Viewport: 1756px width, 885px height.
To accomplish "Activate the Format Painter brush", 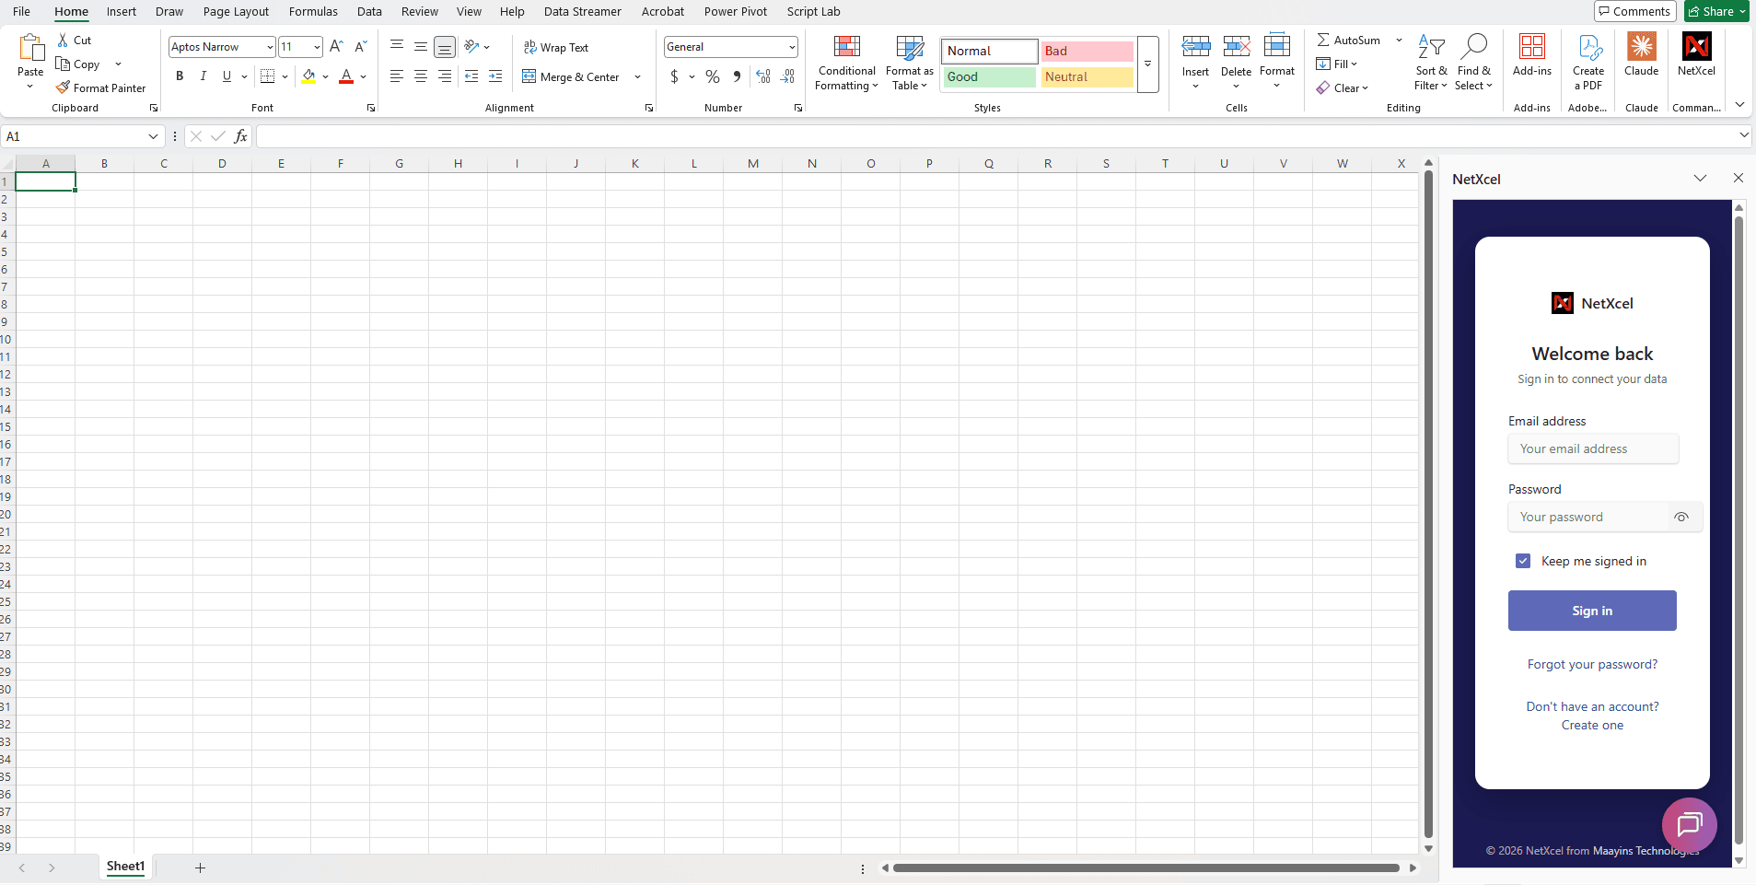I will [63, 88].
